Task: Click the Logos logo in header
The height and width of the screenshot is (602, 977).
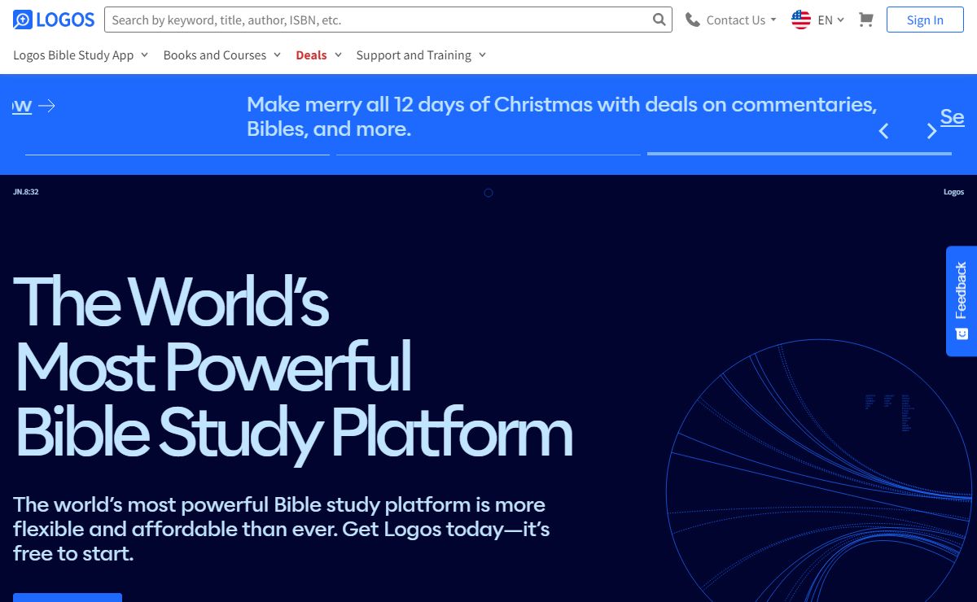Action: pyautogui.click(x=54, y=20)
